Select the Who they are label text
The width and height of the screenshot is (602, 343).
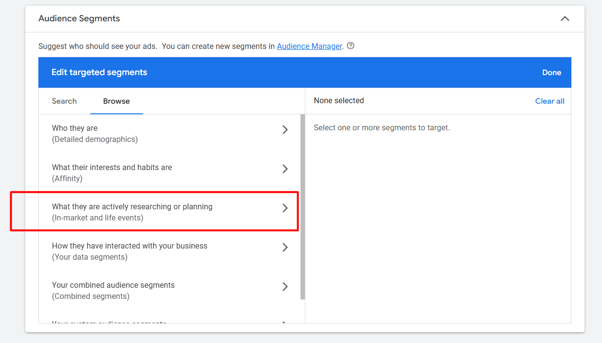click(x=75, y=128)
